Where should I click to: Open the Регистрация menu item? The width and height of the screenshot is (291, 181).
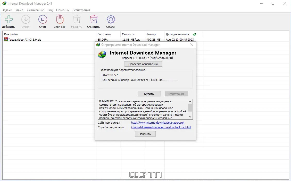[x=81, y=10]
